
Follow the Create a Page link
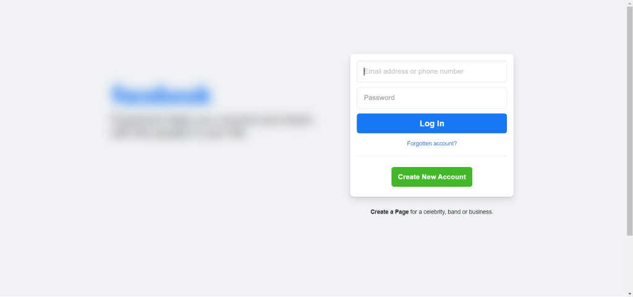tap(389, 212)
